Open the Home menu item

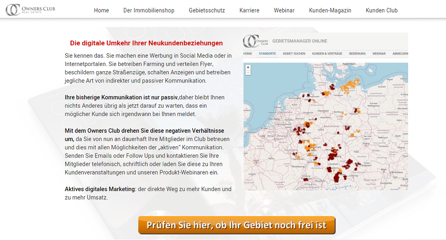[101, 10]
